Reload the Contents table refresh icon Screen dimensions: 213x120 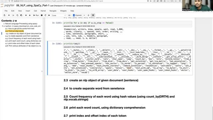pos(13,21)
